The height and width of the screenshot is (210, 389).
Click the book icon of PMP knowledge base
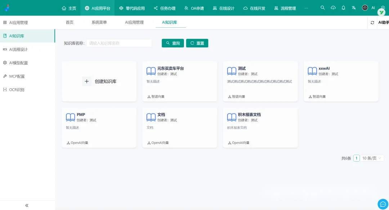coord(71,117)
